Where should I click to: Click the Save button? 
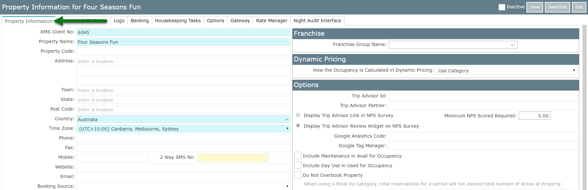[x=534, y=7]
